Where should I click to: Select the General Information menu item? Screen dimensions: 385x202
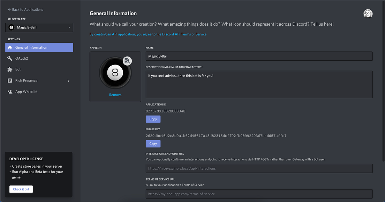pos(39,48)
